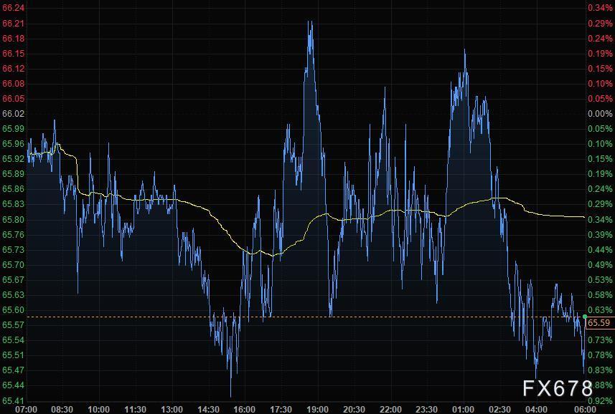Click the 04:00 time axis label
Image resolution: width=615 pixels, height=414 pixels.
(536, 409)
